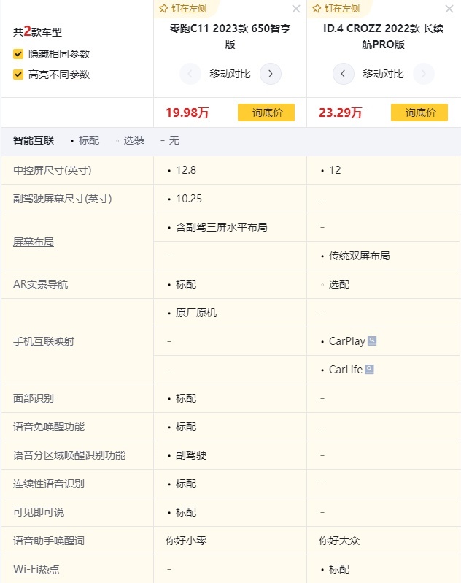461x583 pixels.
Task: Click the 传统双屏布局 cell
Action: 360,256
